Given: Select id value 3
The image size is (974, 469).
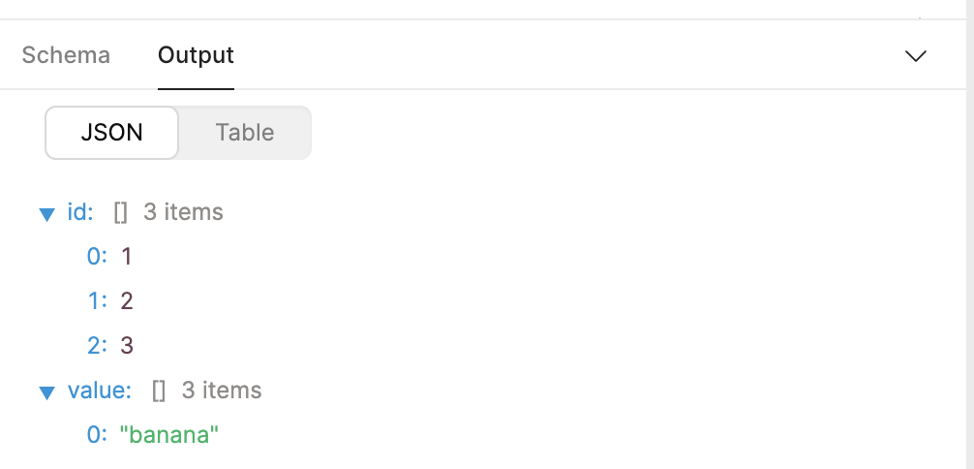Looking at the screenshot, I should pyautogui.click(x=127, y=346).
